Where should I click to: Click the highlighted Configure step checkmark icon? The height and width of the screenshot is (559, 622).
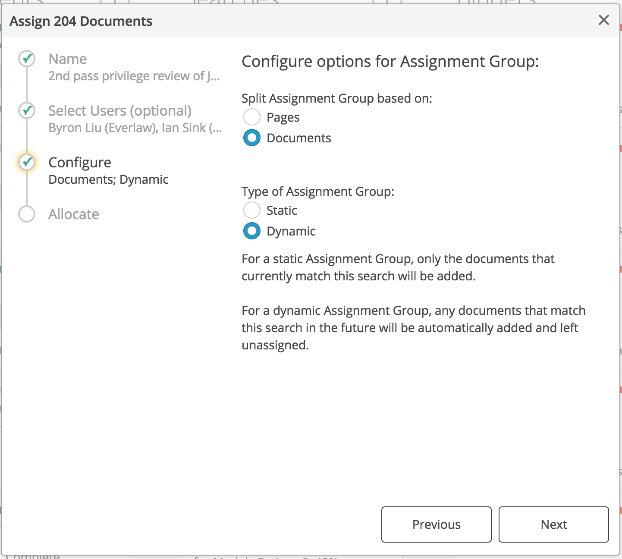tap(26, 163)
